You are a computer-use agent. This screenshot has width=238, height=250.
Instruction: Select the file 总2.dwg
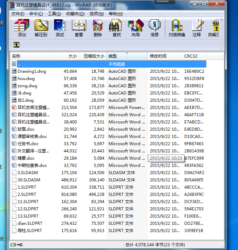click(25, 100)
